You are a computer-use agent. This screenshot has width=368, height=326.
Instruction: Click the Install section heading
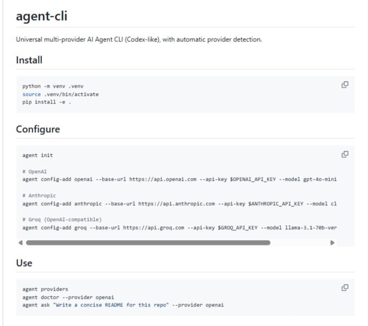[x=29, y=60]
